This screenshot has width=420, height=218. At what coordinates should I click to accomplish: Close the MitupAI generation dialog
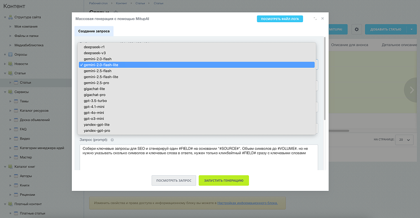tap(322, 18)
